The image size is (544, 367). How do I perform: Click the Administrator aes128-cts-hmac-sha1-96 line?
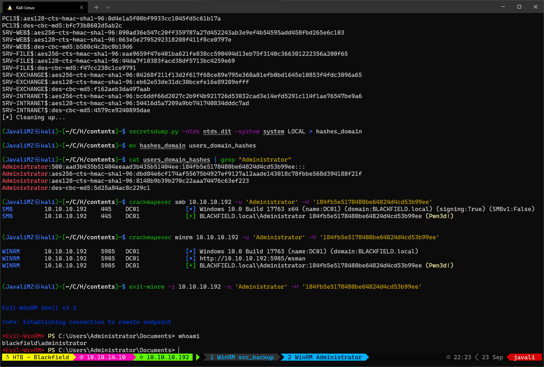click(126, 181)
